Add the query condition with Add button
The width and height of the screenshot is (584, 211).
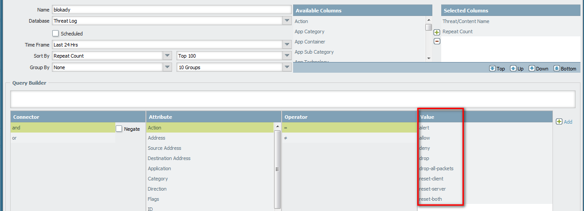[564, 121]
